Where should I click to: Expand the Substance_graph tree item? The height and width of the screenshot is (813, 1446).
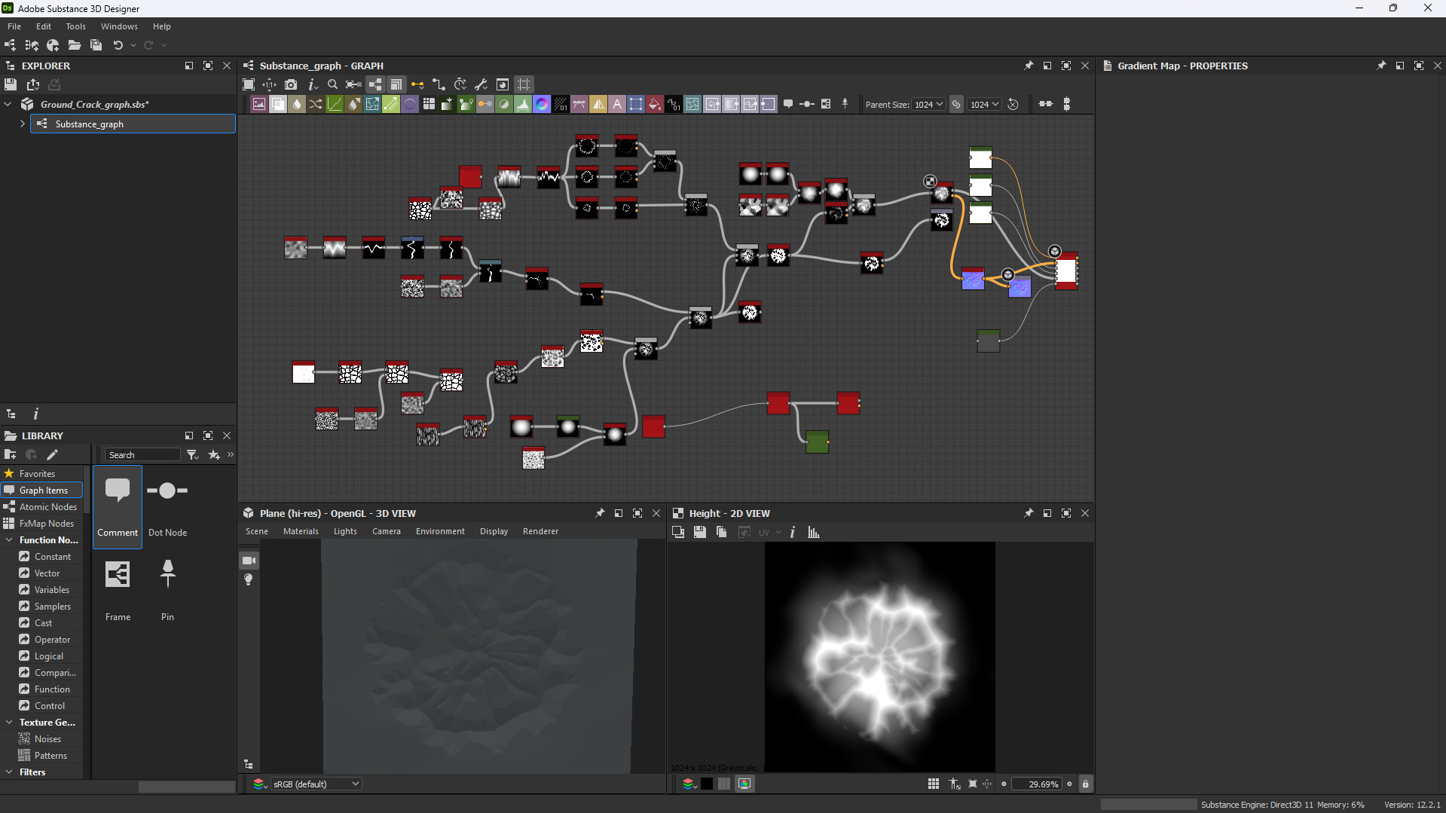pos(23,124)
